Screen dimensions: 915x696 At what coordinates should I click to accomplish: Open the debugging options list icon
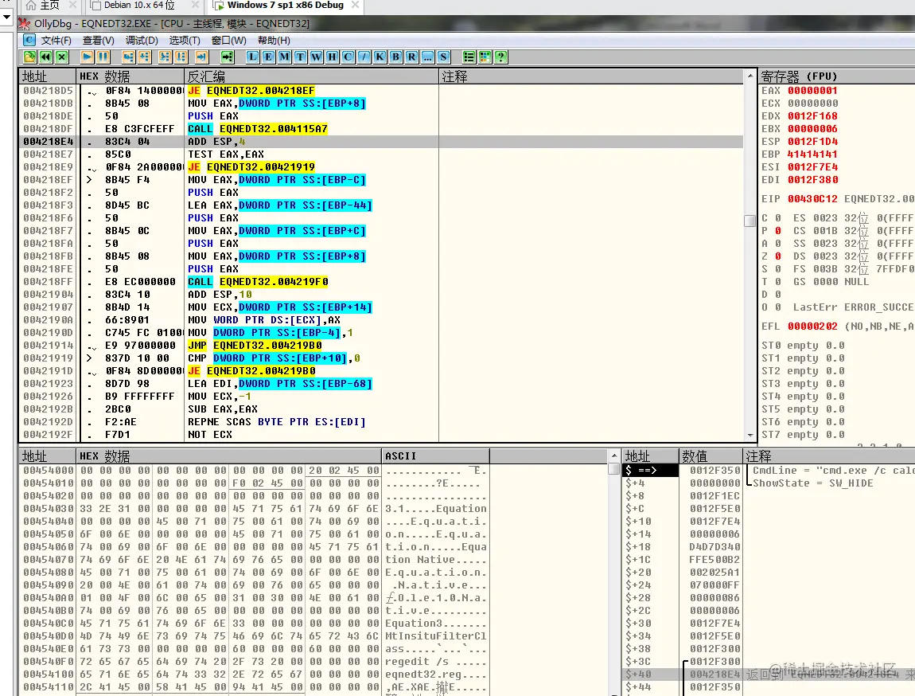pyautogui.click(x=469, y=57)
